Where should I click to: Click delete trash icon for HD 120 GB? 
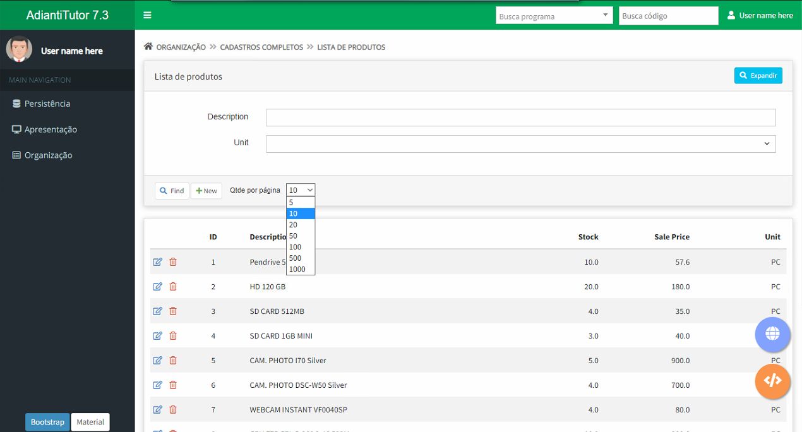tap(173, 286)
